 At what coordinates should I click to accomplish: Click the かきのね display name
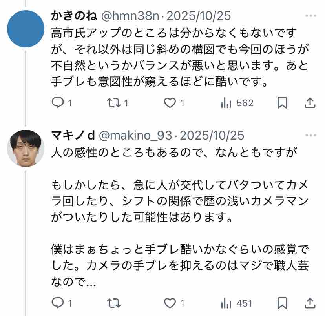click(x=75, y=16)
